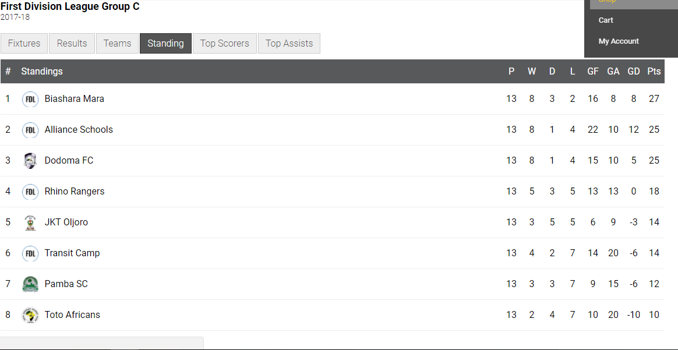
Task: Click the JKT Oljoro crest icon
Action: 30,222
